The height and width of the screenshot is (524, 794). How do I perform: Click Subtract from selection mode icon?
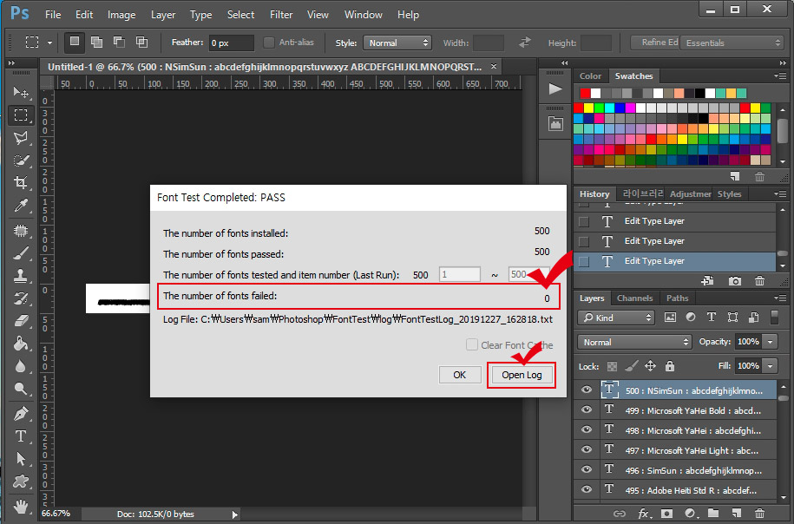click(x=120, y=42)
